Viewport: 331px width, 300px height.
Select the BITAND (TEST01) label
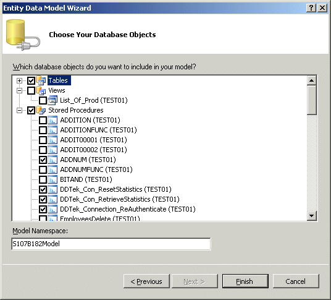click(86, 180)
